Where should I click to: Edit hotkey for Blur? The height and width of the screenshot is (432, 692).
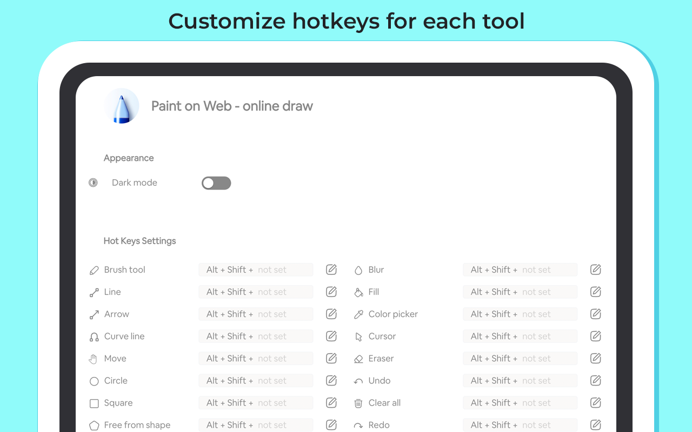pyautogui.click(x=596, y=269)
